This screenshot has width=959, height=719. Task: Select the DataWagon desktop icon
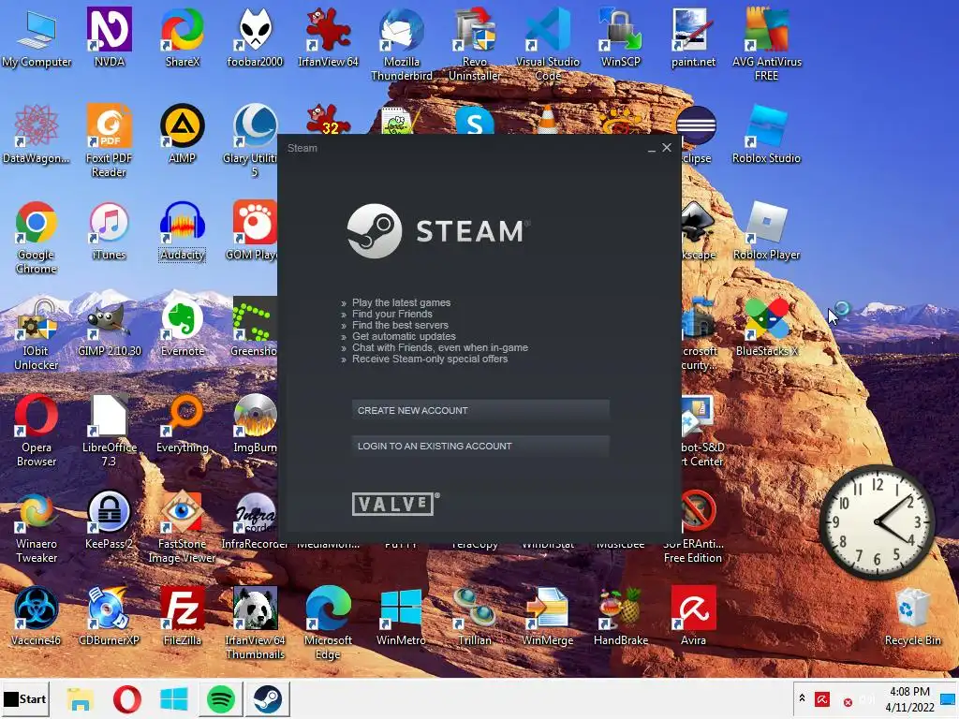tap(37, 135)
